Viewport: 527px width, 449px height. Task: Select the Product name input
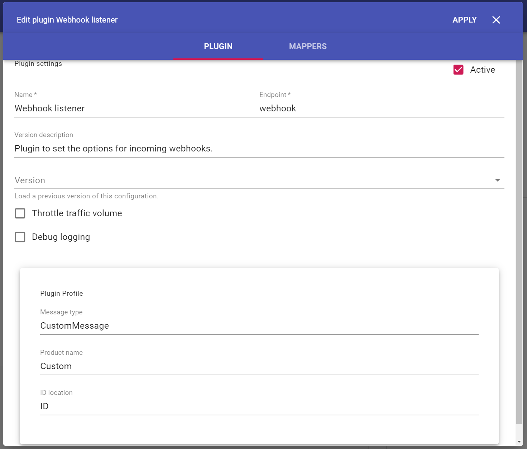pos(259,366)
